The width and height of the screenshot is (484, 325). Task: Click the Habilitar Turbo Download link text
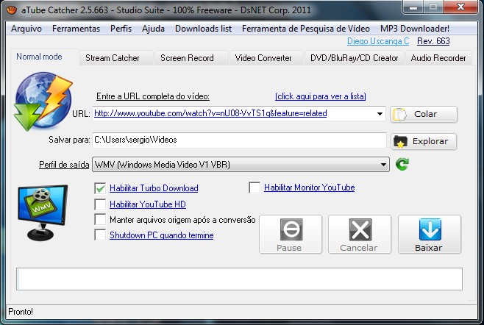click(154, 188)
